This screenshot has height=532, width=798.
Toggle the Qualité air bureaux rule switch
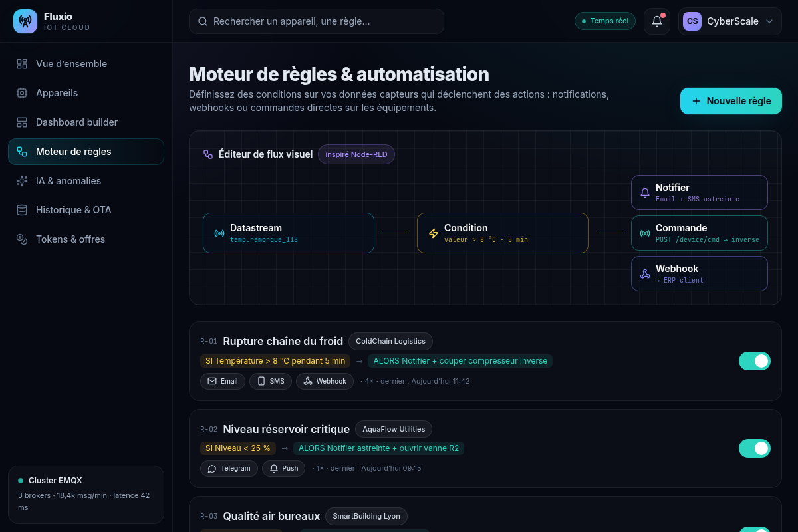(x=755, y=529)
